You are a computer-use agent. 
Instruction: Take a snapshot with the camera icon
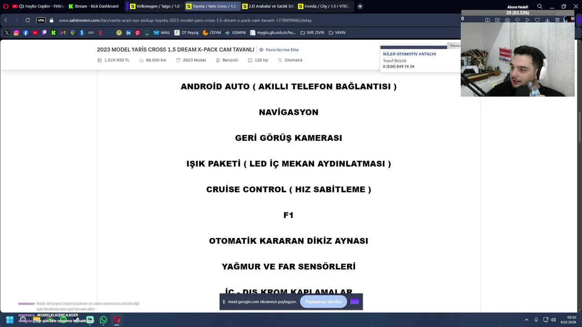coord(507,20)
